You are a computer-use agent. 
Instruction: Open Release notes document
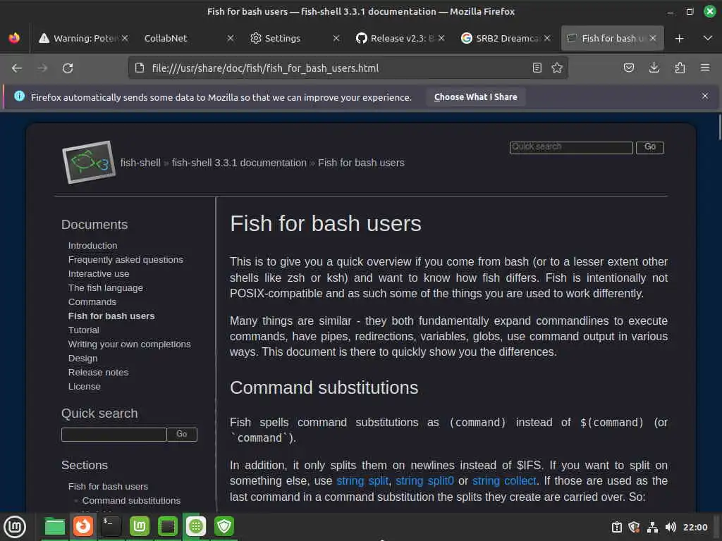click(x=98, y=373)
